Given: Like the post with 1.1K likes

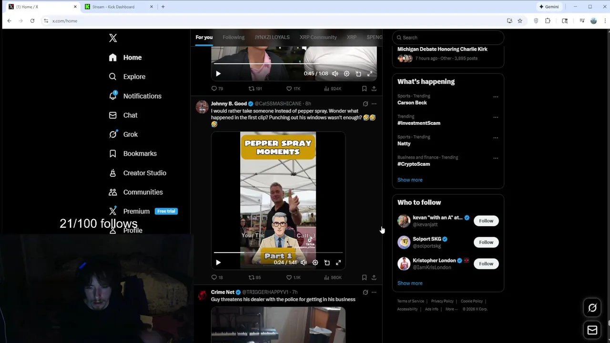Looking at the screenshot, I should [x=293, y=277].
